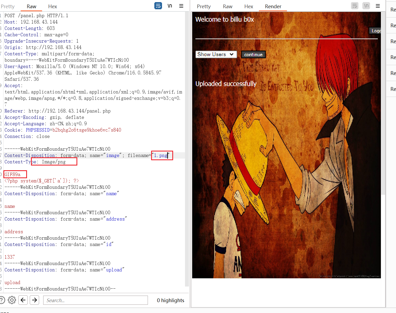Toggle word wrap icon in response panel
Viewport: 396px width, 313px height.
click(355, 6)
